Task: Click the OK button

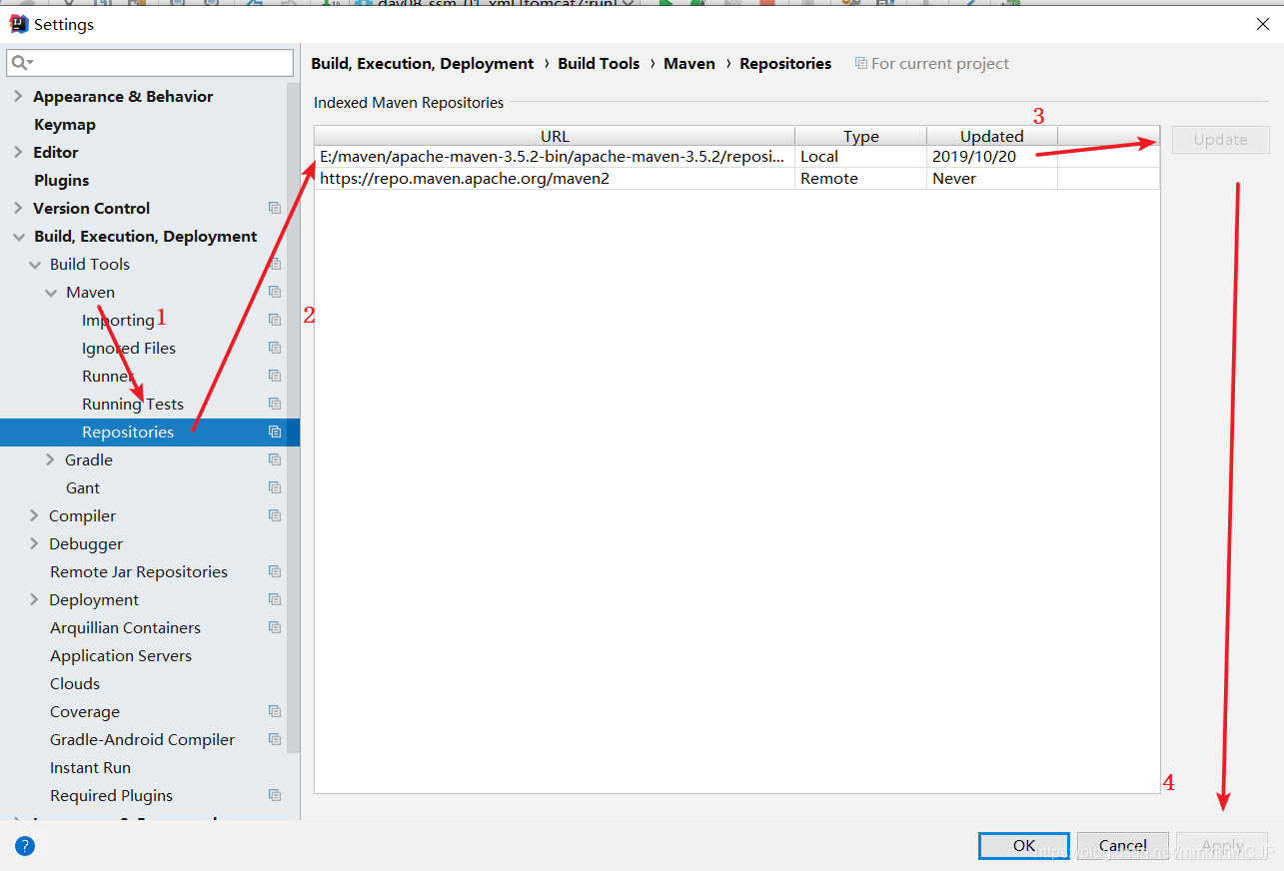Action: coord(1024,846)
